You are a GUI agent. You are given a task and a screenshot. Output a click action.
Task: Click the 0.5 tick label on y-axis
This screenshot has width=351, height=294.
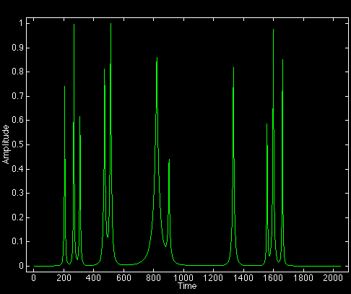point(17,144)
